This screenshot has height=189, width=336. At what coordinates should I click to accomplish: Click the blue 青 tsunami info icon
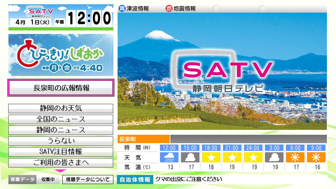click(122, 8)
